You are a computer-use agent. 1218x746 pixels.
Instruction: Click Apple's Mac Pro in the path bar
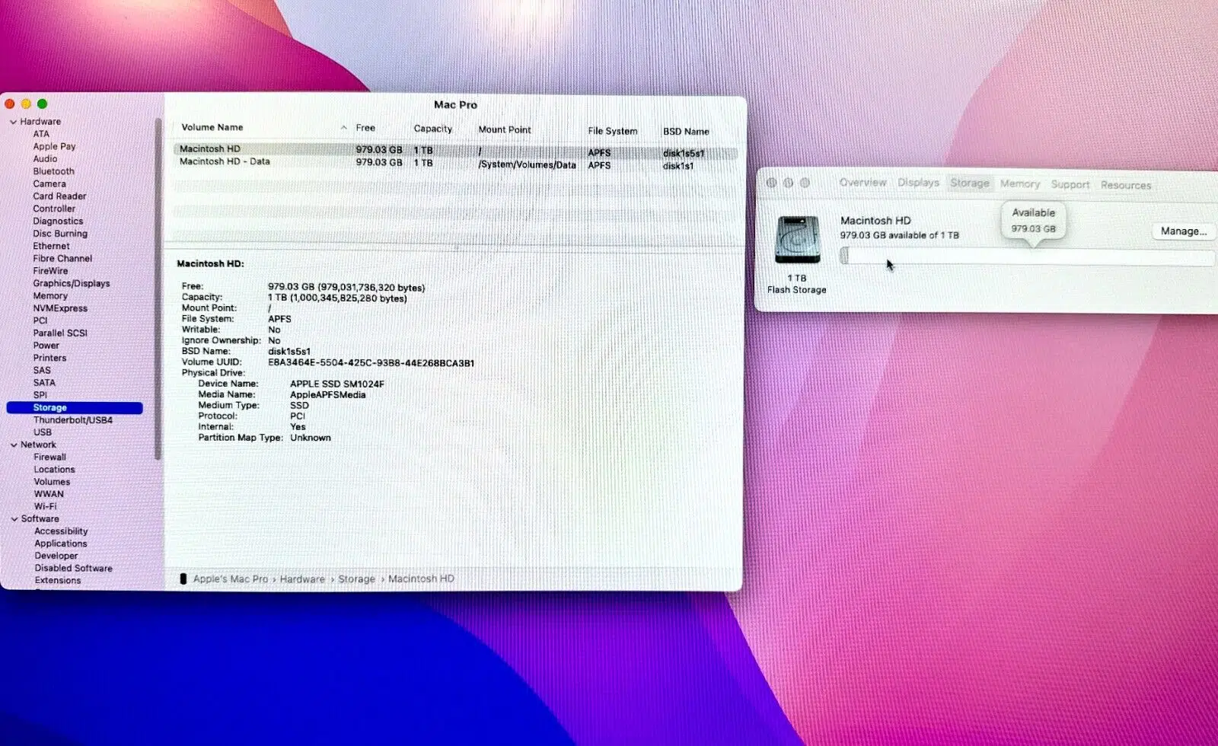click(x=231, y=579)
